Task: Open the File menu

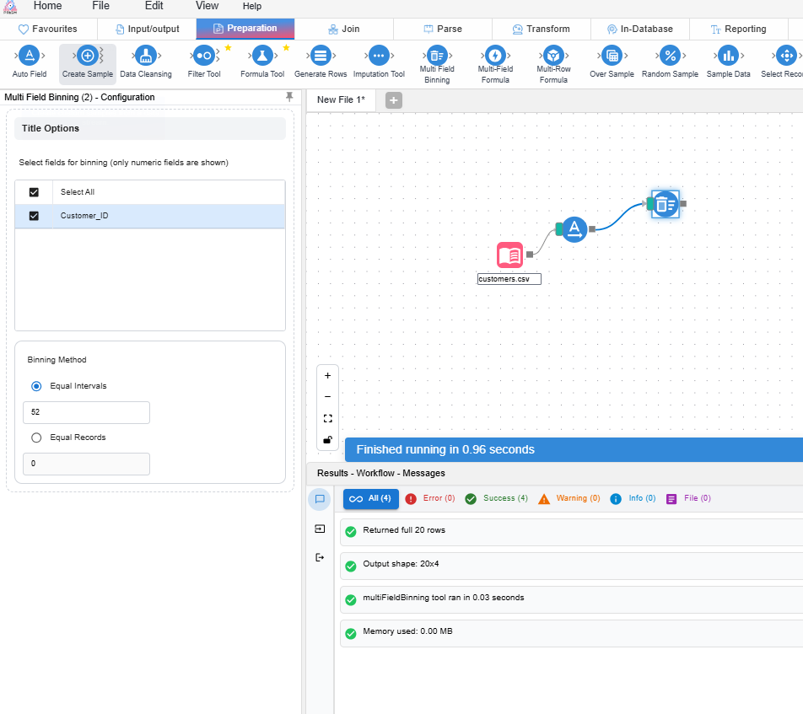Action: (100, 6)
